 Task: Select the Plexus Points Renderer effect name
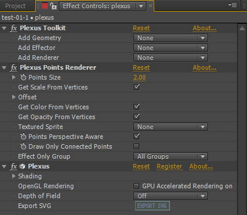tap(58, 68)
